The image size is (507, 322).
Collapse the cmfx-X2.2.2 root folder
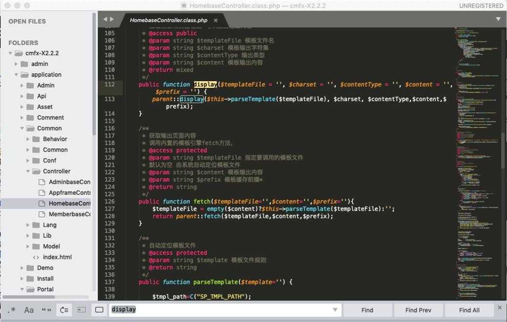(10, 53)
